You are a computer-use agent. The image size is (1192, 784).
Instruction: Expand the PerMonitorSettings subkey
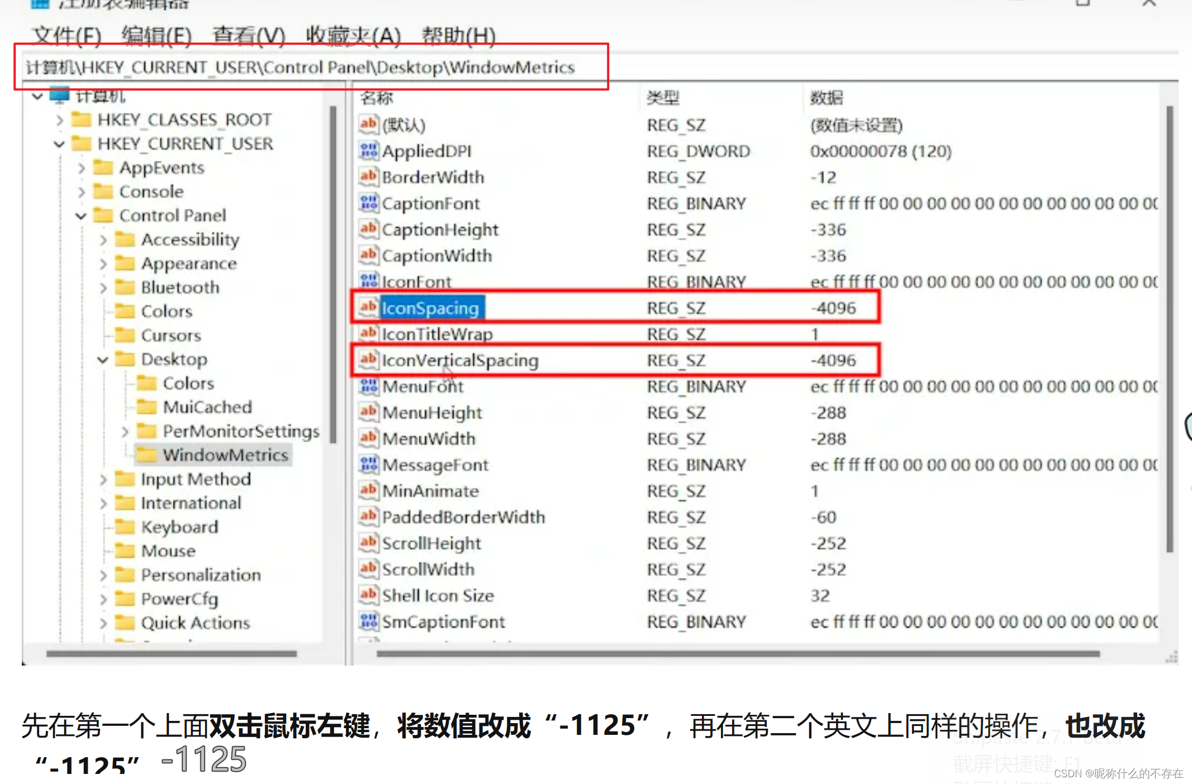click(125, 431)
